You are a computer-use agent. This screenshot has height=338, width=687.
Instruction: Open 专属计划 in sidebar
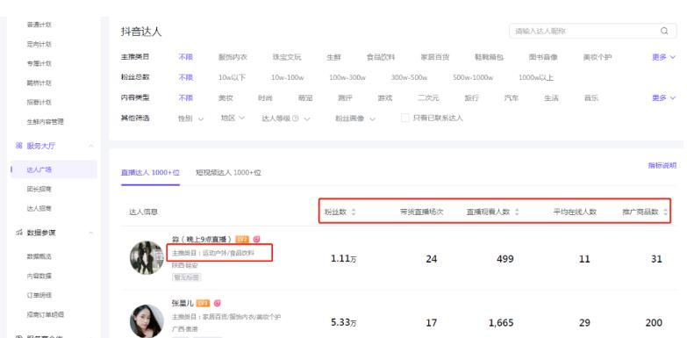39,63
